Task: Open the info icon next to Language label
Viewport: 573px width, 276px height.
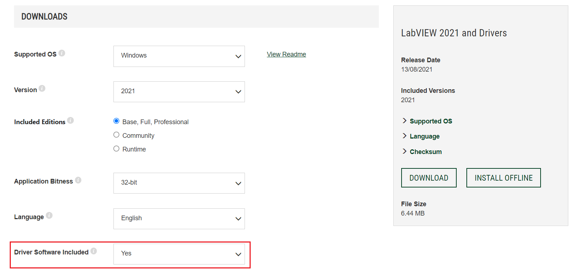Action: 49,216
